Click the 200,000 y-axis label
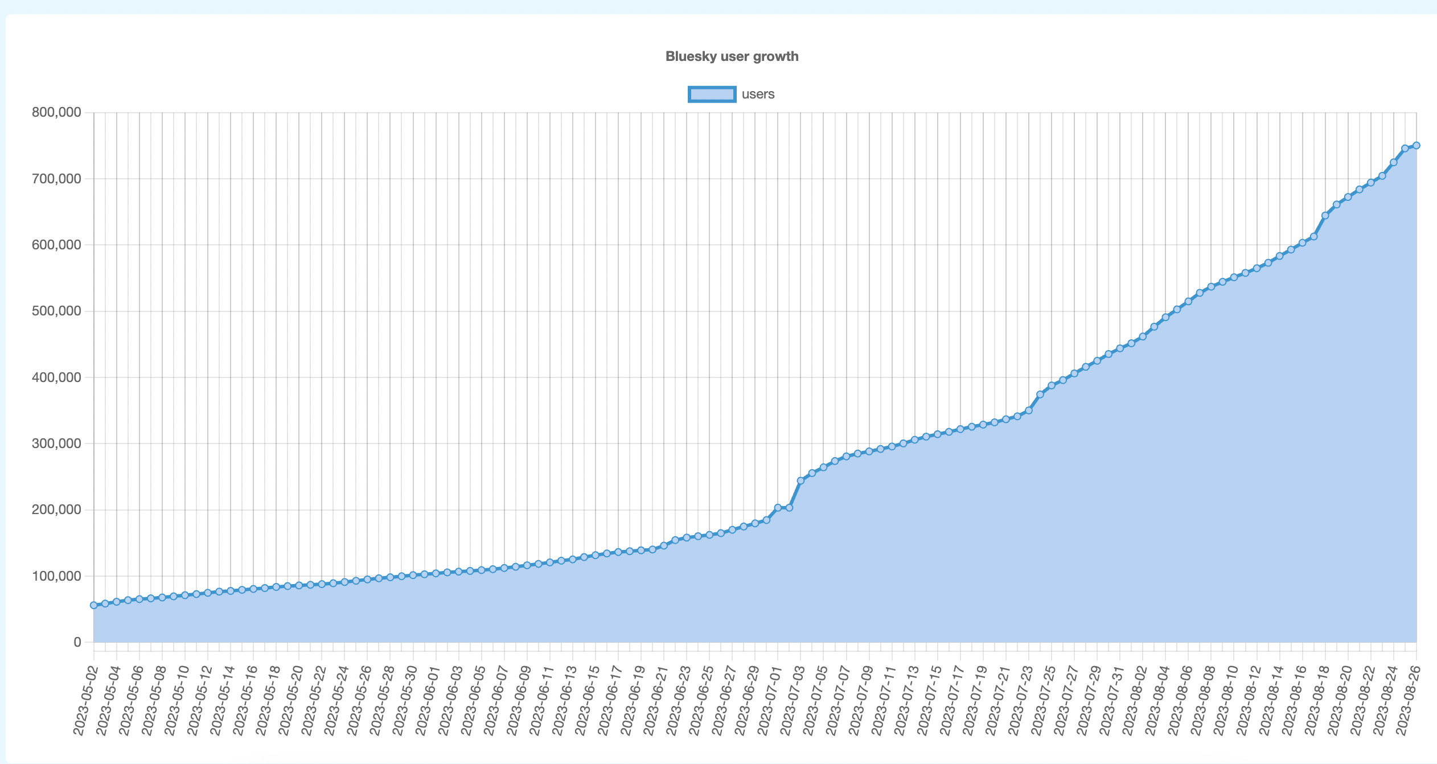The width and height of the screenshot is (1437, 764). coord(56,510)
